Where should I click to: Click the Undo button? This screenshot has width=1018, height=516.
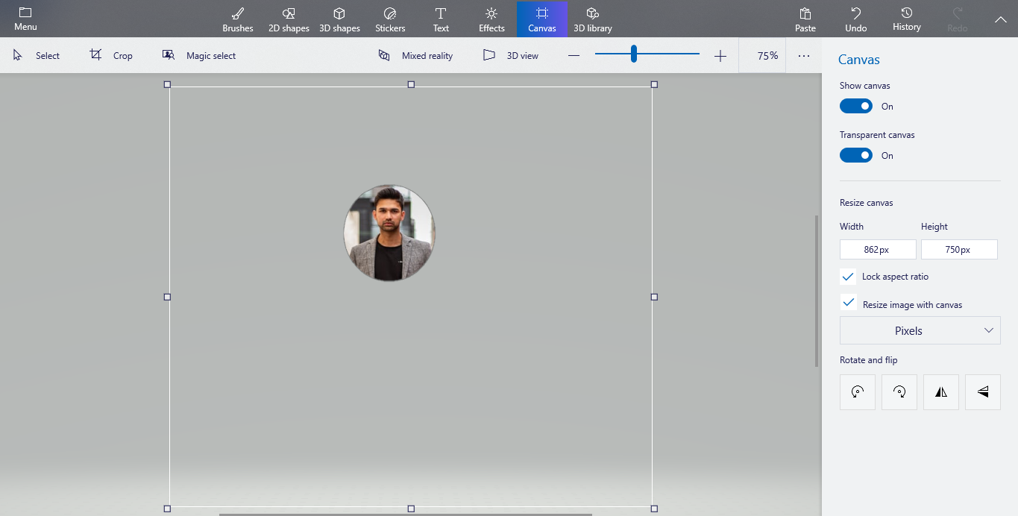(855, 19)
